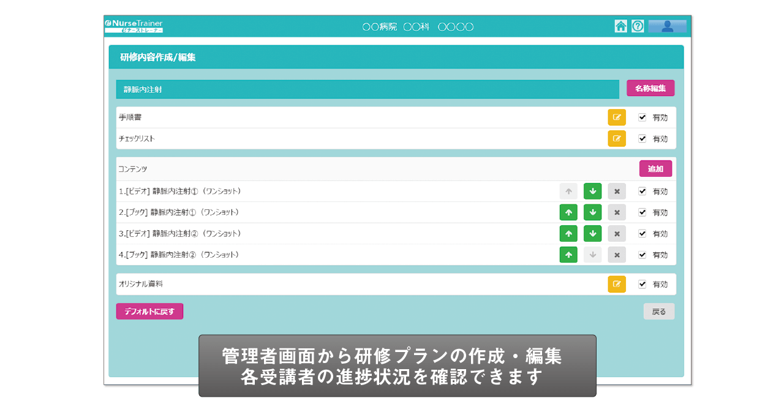Open the help question mark icon
Image resolution: width=784 pixels, height=412 pixels.
pyautogui.click(x=638, y=26)
